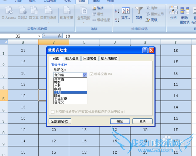Click the fx insert function icon
Viewport: 196px width, 156px height.
pos(60,36)
